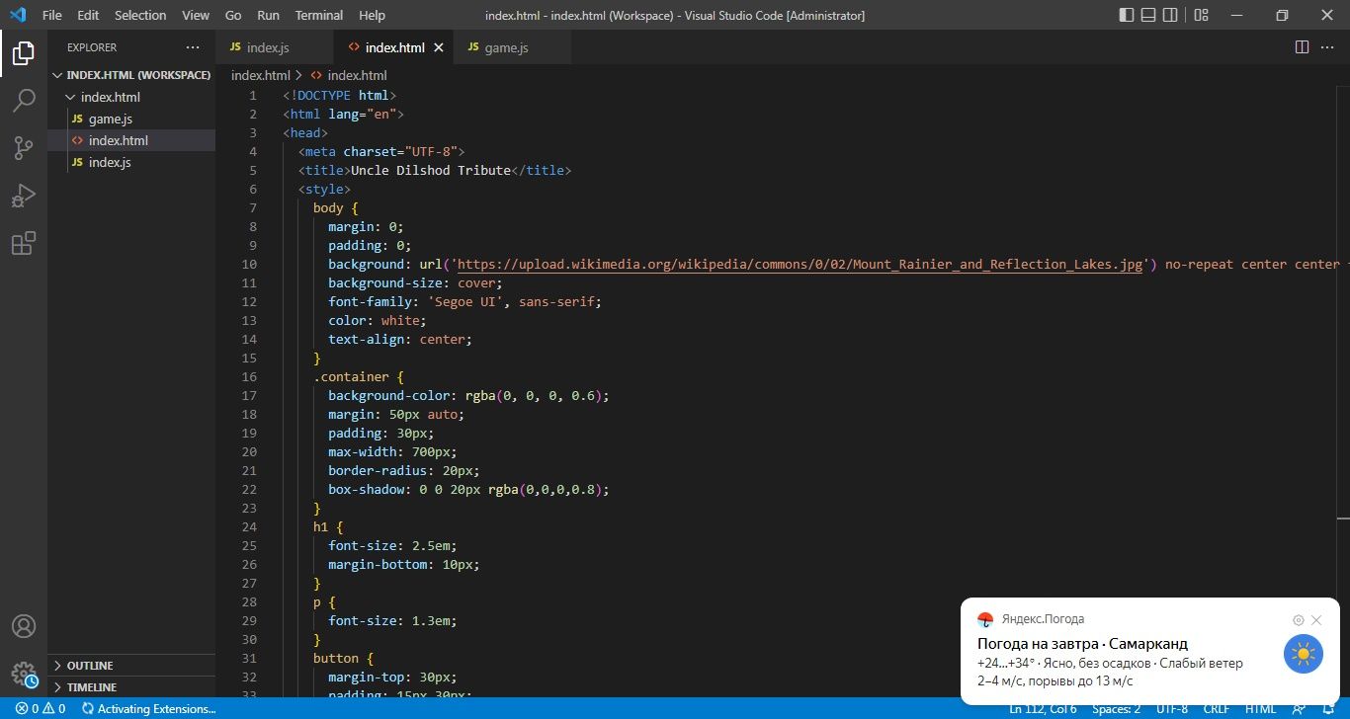Click second index.html breadcrumb with file icon
The image size is (1350, 719).
click(349, 75)
